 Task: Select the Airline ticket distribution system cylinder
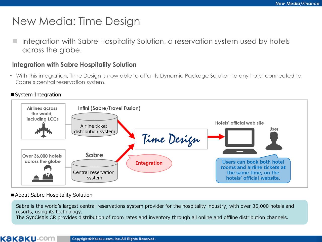click(x=95, y=125)
